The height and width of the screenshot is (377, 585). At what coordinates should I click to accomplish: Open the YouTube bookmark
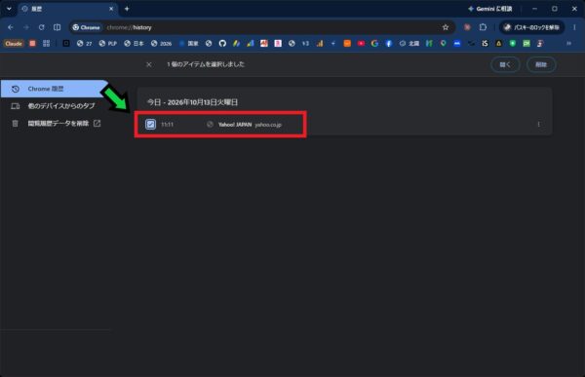pos(361,44)
